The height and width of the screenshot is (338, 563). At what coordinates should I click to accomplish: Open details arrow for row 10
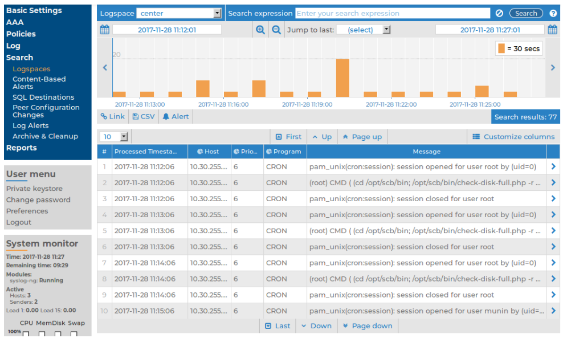553,311
